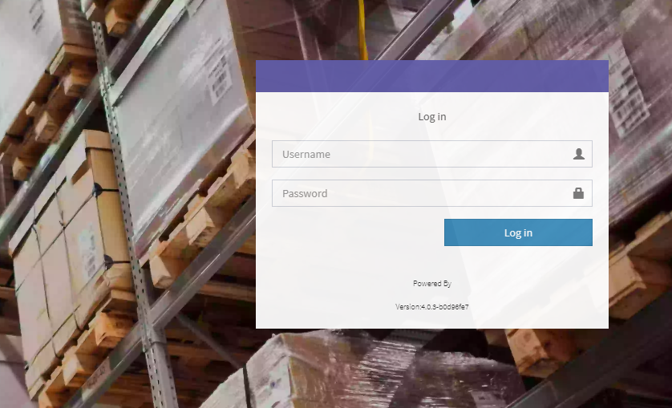This screenshot has height=408, width=672.
Task: Click empty space left of Log in button
Action: (358, 232)
